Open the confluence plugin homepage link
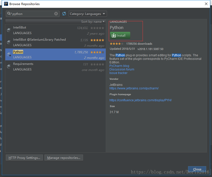Viewport: 212px width, 177px height. pos(140,100)
